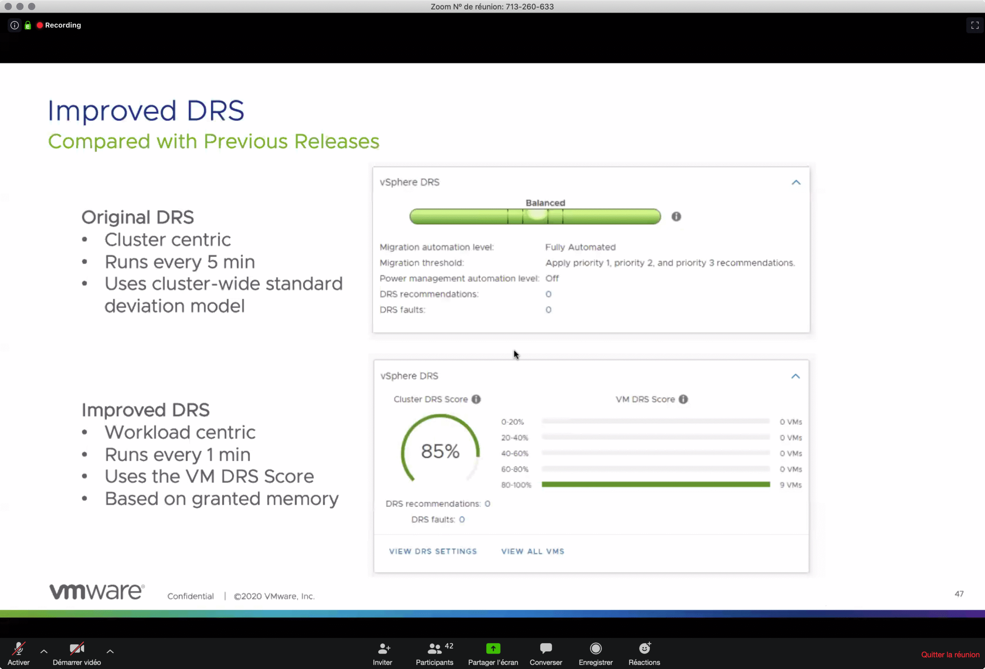Click the 0-20% VM score bar
The height and width of the screenshot is (669, 985).
pyautogui.click(x=656, y=421)
